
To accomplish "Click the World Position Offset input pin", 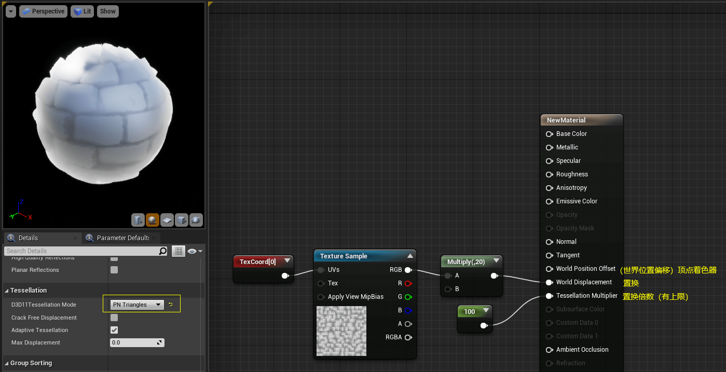I will [550, 269].
